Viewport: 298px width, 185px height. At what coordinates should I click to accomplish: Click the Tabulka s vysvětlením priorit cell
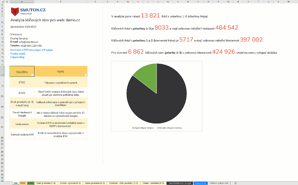(61, 82)
